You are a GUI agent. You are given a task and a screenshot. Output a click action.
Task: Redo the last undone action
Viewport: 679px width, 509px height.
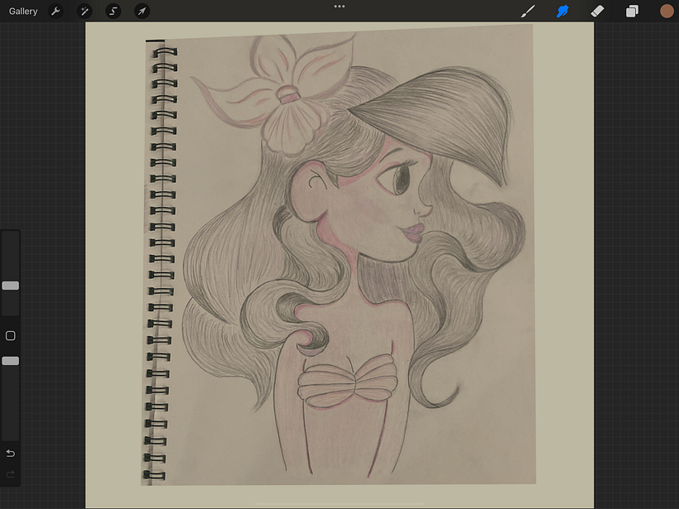(11, 474)
